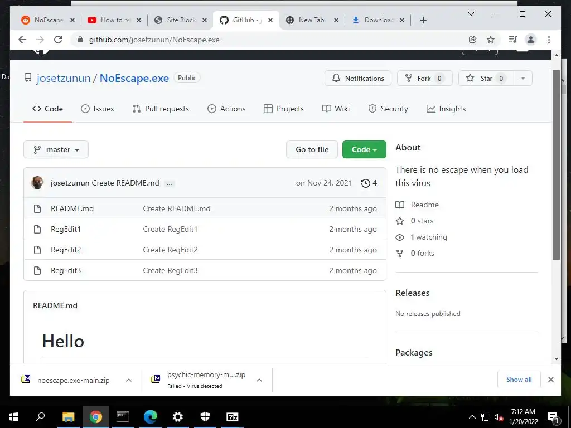Screen dimensions: 571x428
Task: Open the media control icon
Action: 512,40
